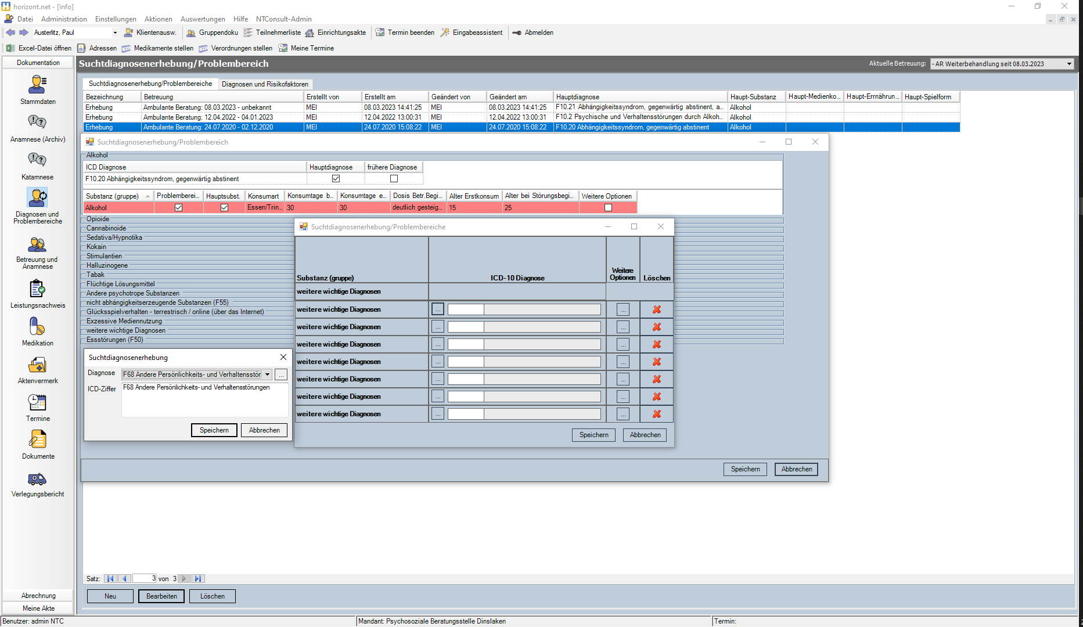Screen dimensions: 1083x627
Task: Jump to the last record in navigator
Action: pyautogui.click(x=198, y=579)
